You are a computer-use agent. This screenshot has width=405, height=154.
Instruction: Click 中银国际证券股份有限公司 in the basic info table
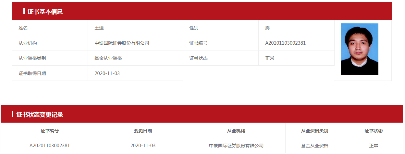tap(122, 43)
